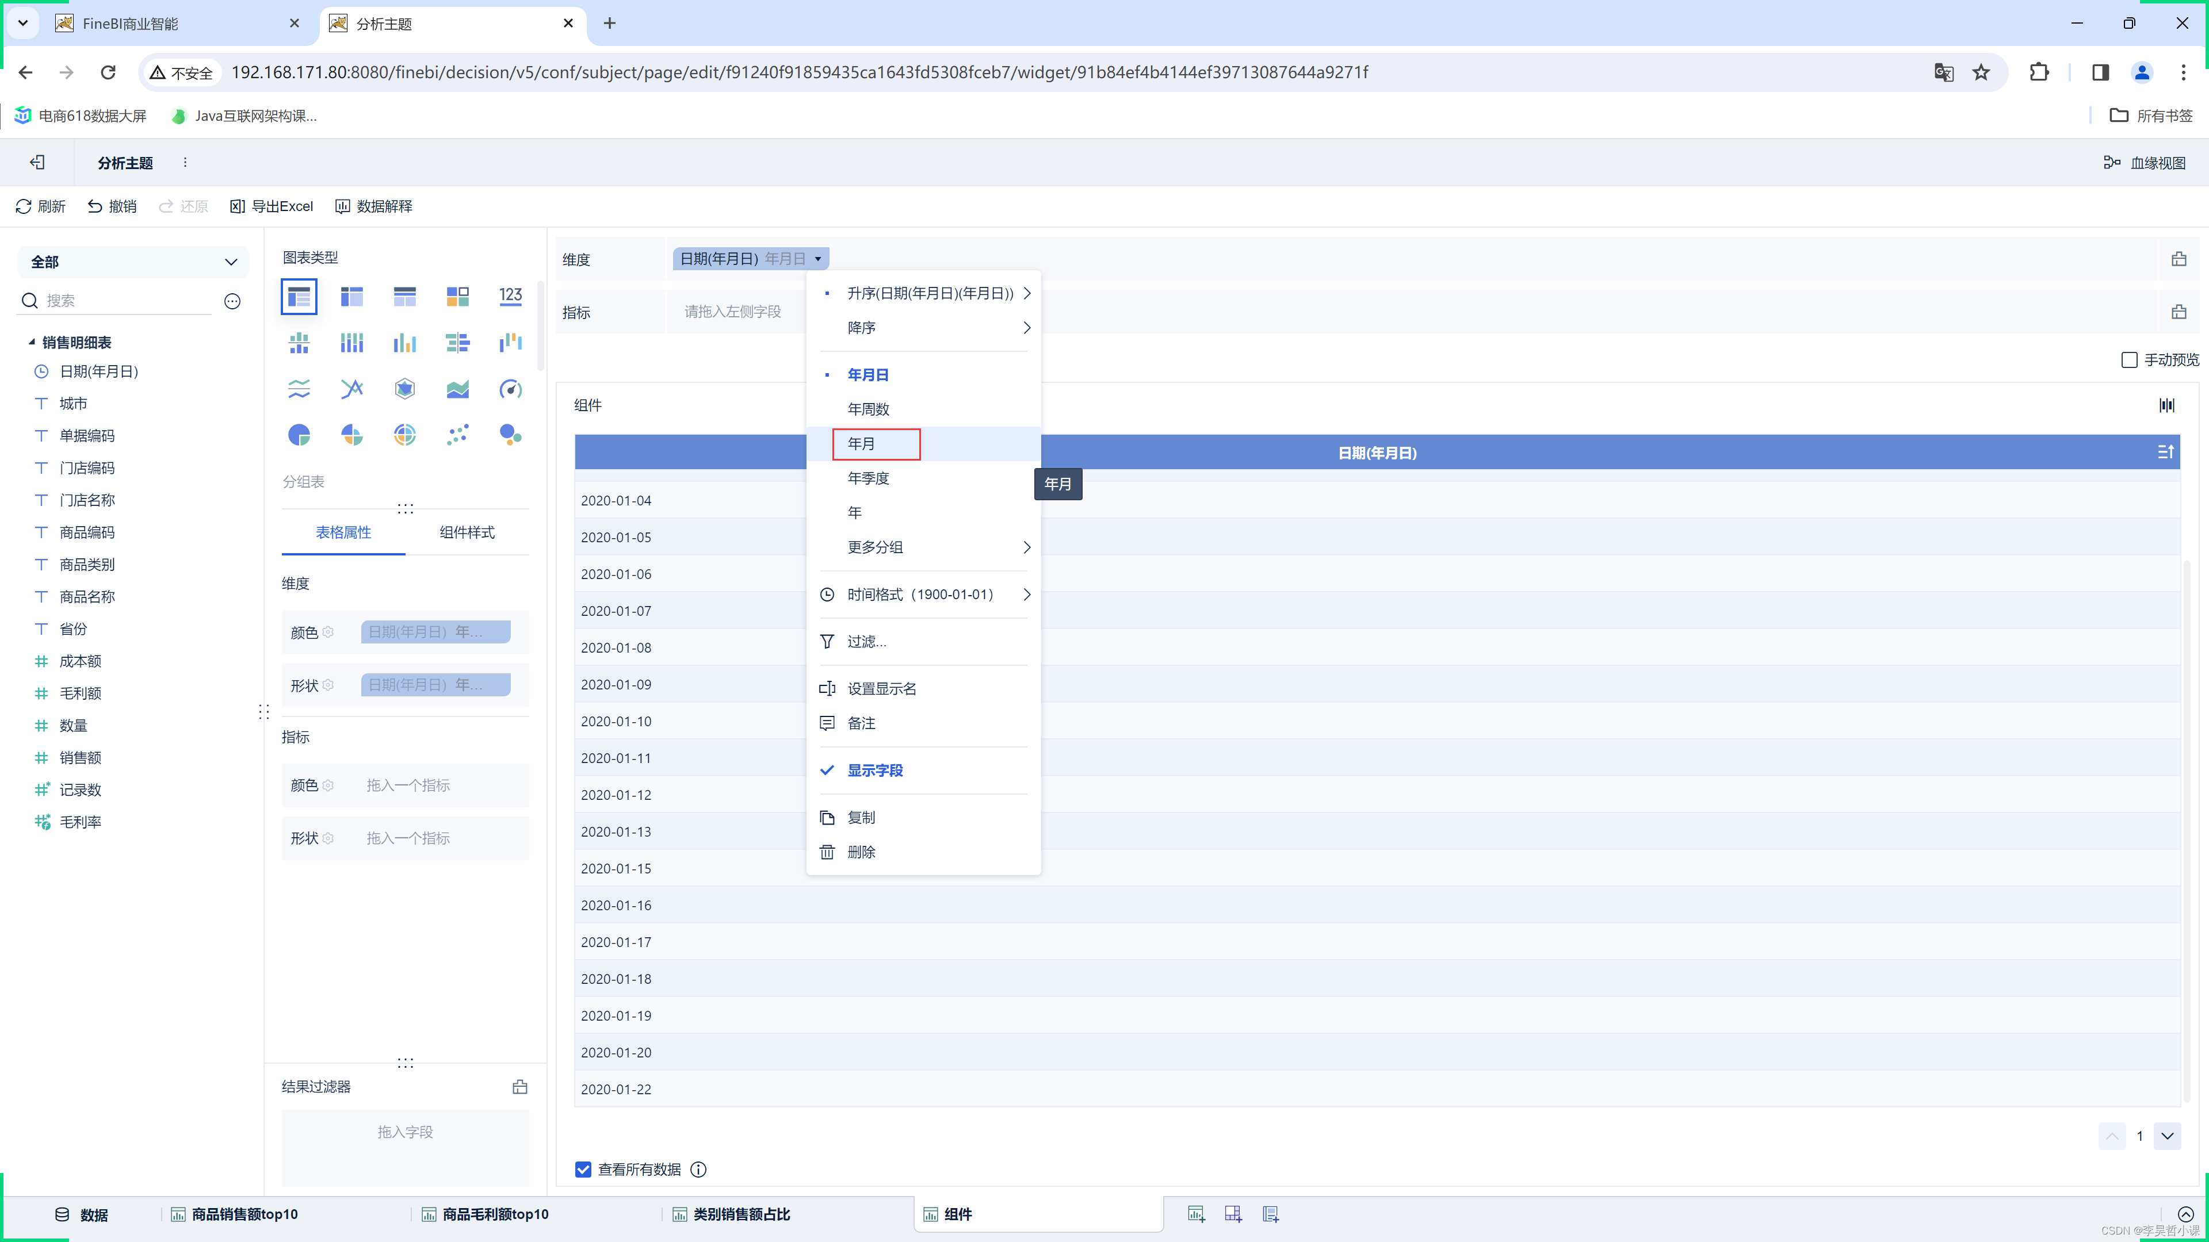Click the add dashboard icon in bottom bar
Viewport: 2209px width, 1242px height.
coord(1233,1214)
